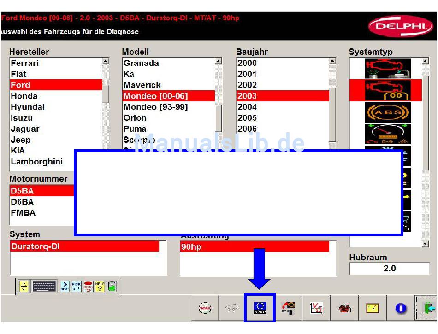The image size is (438, 334).
Task: Open the red books manual icon
Action: tap(344, 308)
